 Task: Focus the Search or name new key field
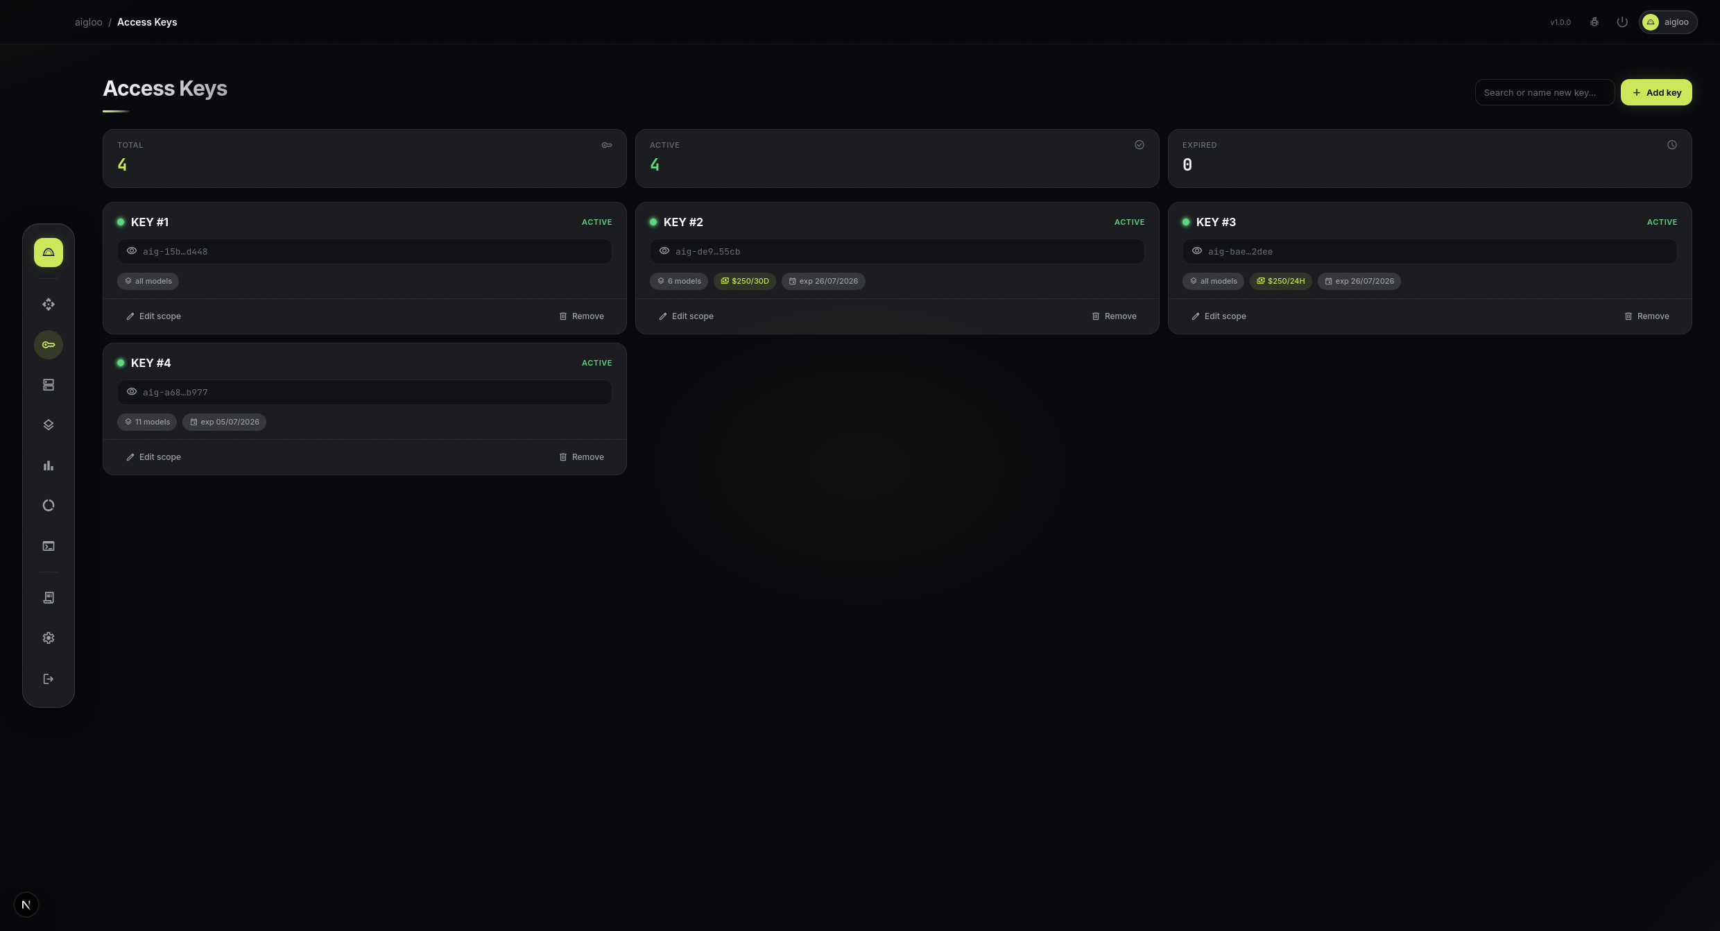point(1545,92)
